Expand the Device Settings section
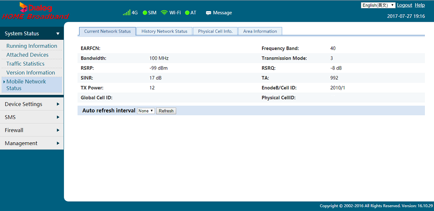Screen dimensions: 434x211 [32, 104]
